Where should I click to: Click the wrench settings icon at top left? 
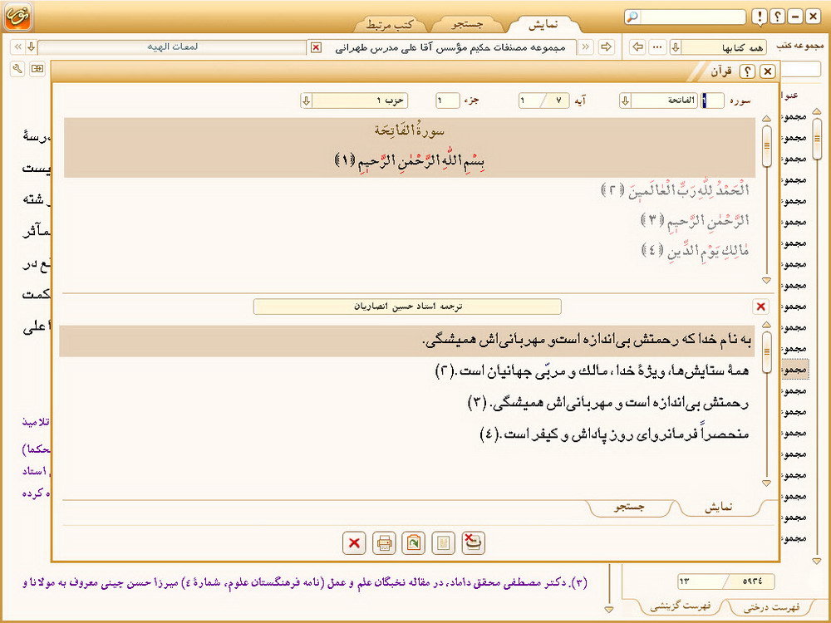pyautogui.click(x=17, y=68)
